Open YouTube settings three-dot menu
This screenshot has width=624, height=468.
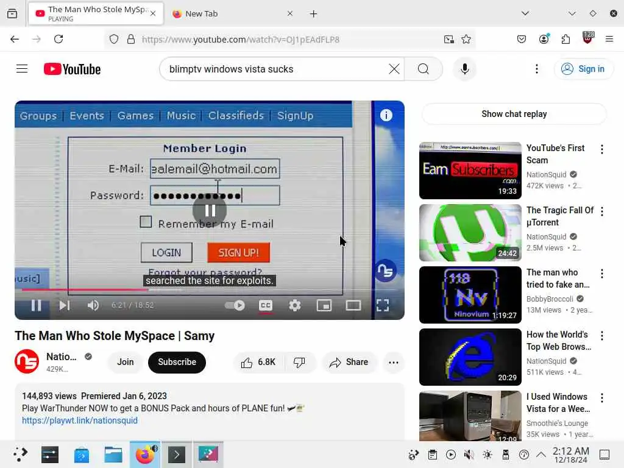pyautogui.click(x=536, y=69)
